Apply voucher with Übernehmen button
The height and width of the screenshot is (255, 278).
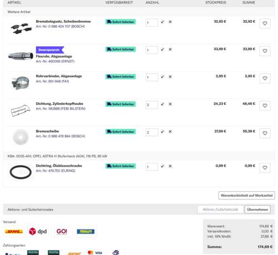(x=257, y=209)
